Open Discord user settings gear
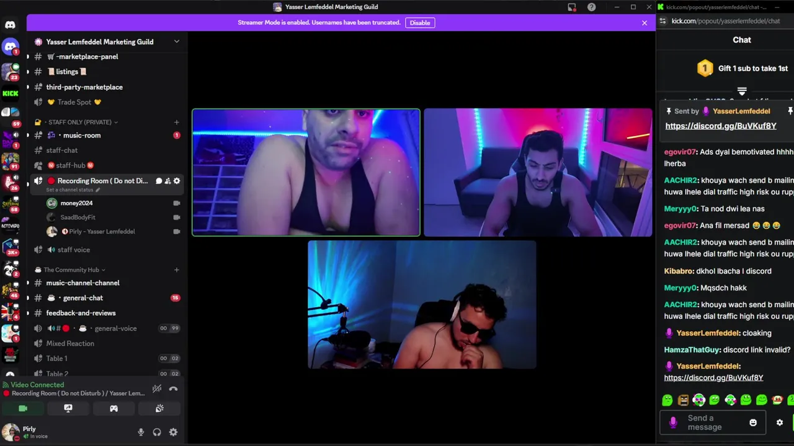Screen dimensions: 794x446 pyautogui.click(x=173, y=432)
